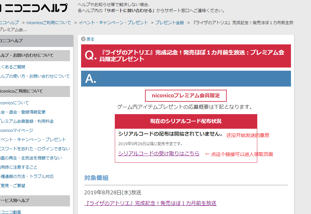Click sidebar section 'サービス別ヘルプ' header
The height and width of the screenshot is (214, 311).
pos(35,201)
